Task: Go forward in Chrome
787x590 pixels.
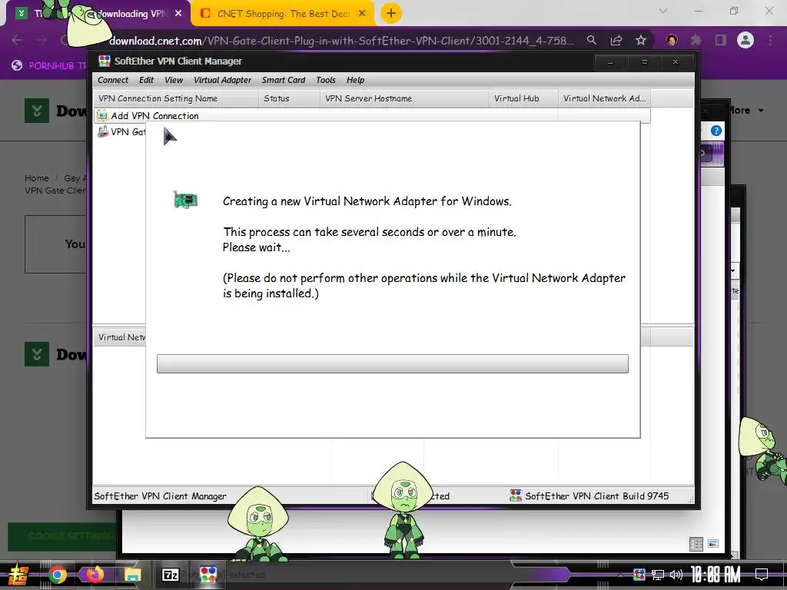Action: [42, 40]
